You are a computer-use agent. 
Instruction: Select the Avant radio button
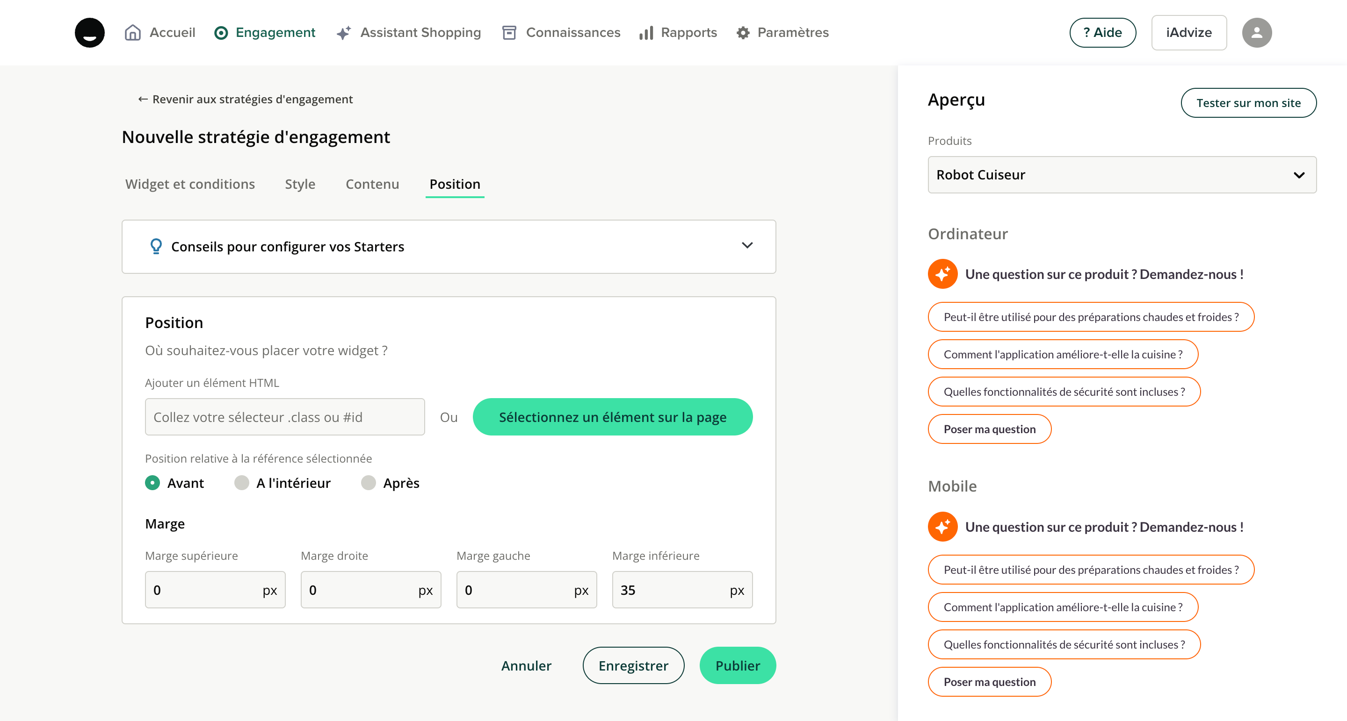click(152, 483)
